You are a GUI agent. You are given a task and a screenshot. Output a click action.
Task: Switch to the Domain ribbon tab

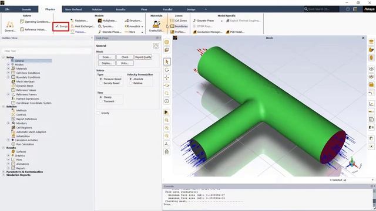(x=26, y=9)
